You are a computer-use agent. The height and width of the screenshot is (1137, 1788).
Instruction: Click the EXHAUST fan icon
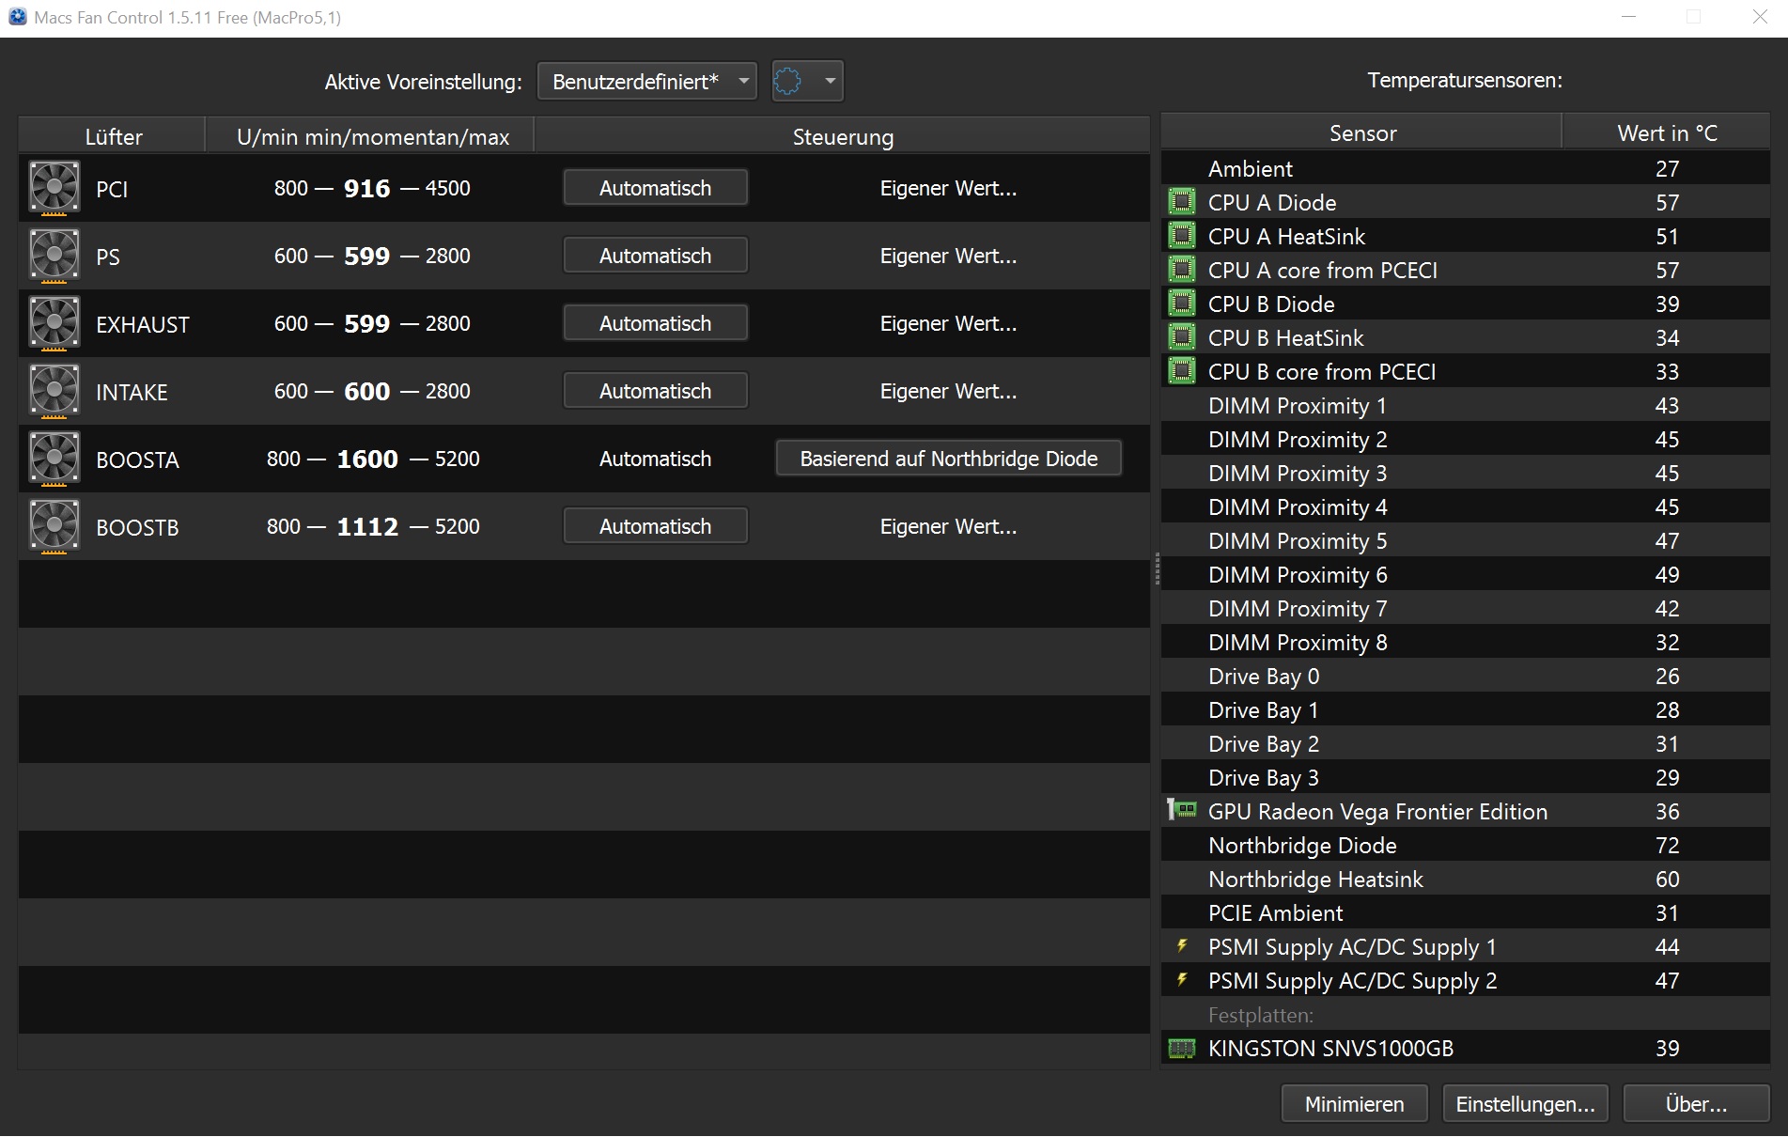(54, 323)
